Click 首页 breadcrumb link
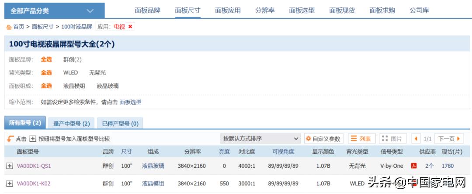The image size is (472, 194). click(x=18, y=27)
